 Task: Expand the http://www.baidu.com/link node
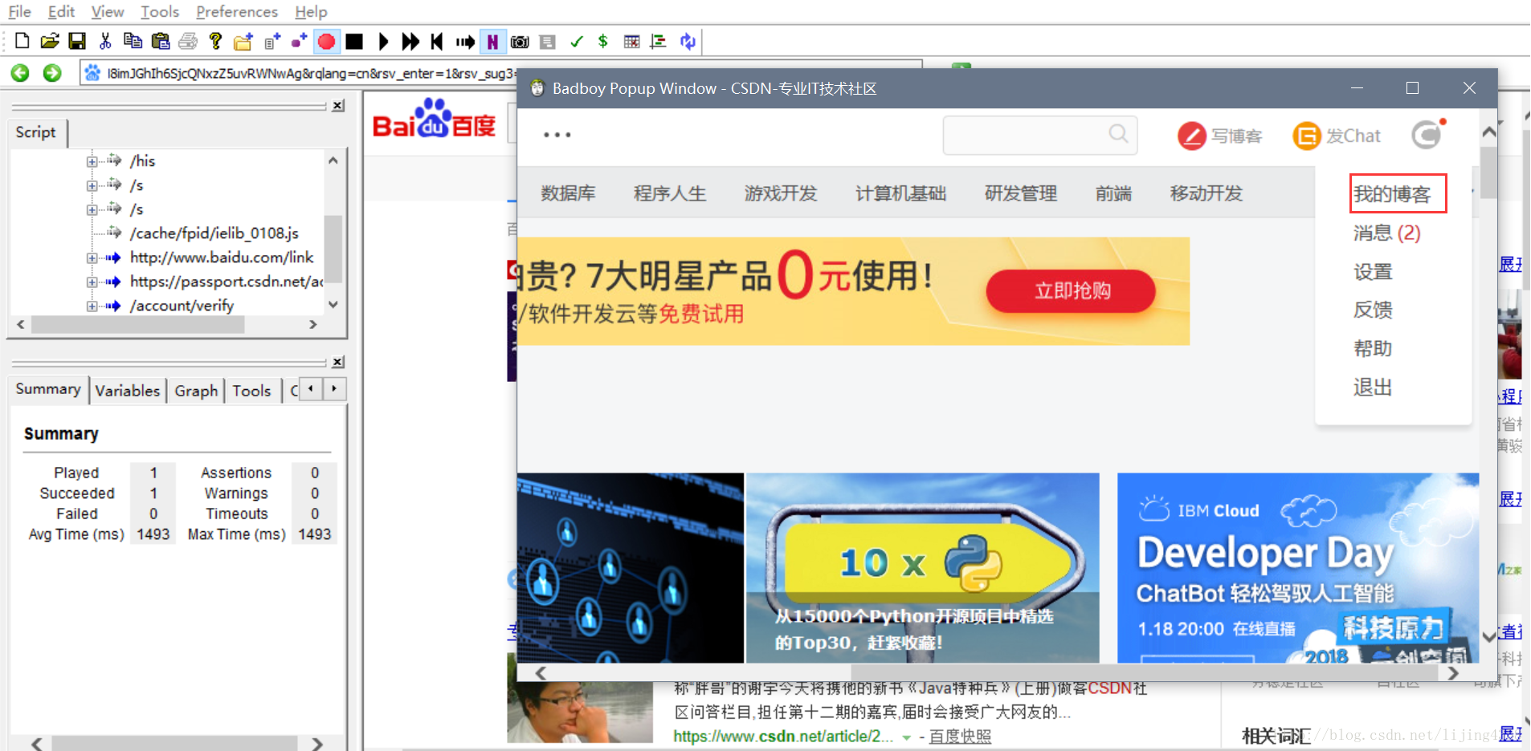[92, 258]
